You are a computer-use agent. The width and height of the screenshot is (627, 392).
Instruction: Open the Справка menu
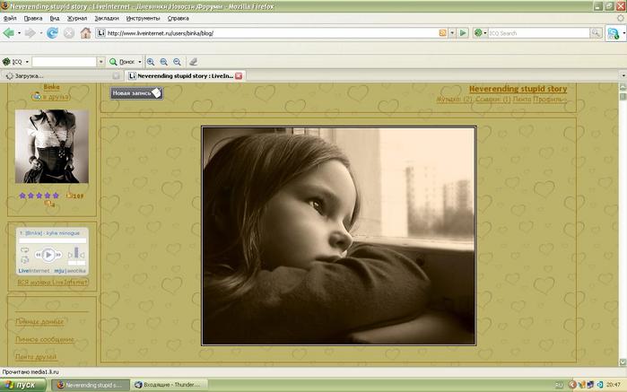(179, 19)
